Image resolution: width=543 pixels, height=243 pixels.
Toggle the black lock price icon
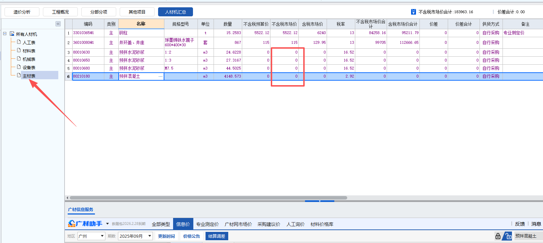[x=498, y=236]
